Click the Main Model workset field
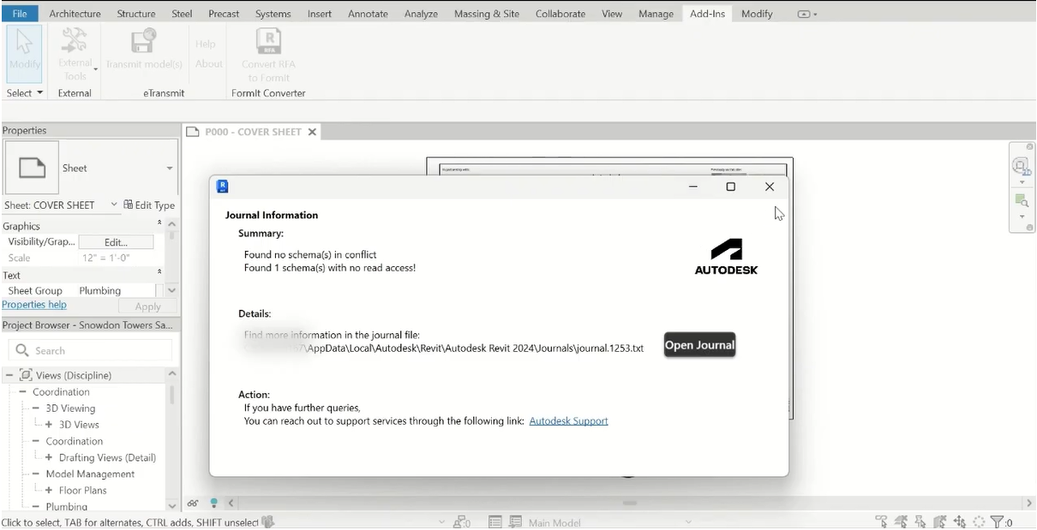1037x530 pixels. (608, 521)
